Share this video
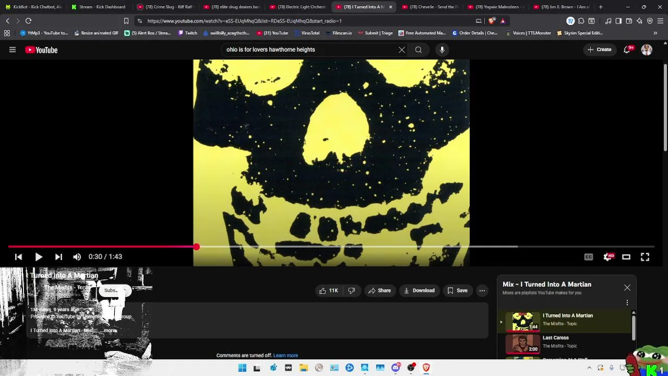 (x=379, y=290)
